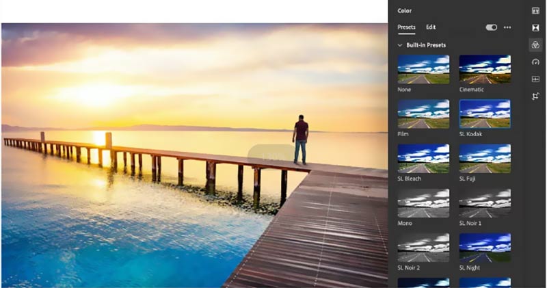The height and width of the screenshot is (288, 547).
Task: Click the 'Film' preset label
Action: tap(403, 134)
